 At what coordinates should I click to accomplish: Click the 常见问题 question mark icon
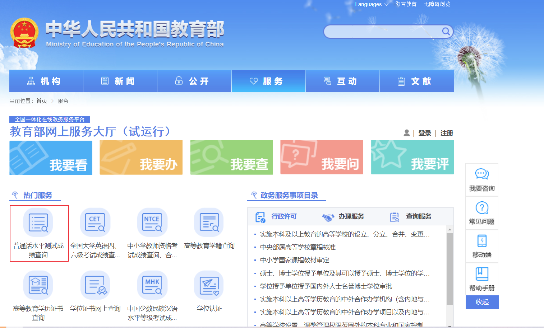482,208
